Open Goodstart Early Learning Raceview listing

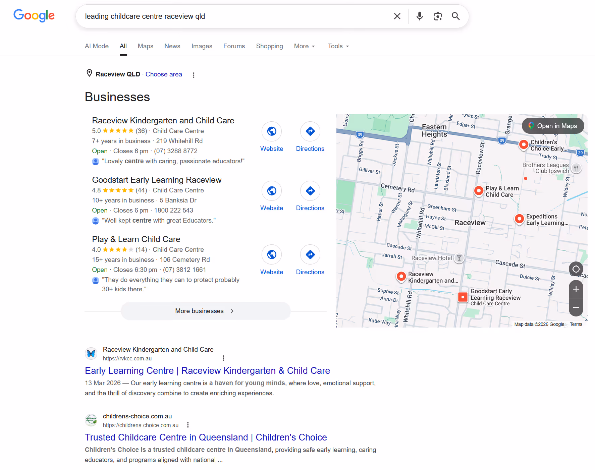157,180
